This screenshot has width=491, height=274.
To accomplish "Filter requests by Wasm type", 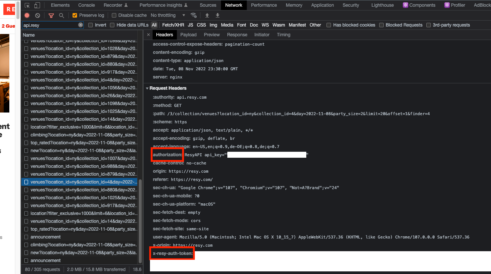I will (279, 25).
